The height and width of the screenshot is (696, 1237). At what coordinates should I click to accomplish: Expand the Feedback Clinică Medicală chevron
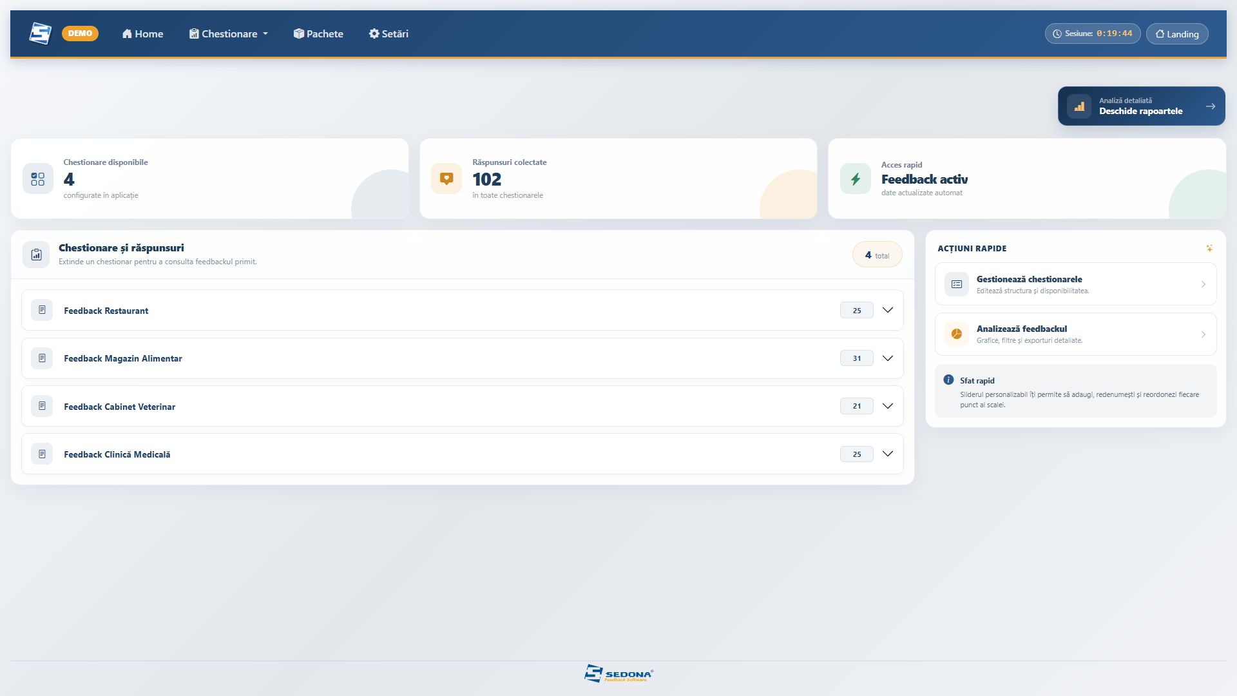tap(888, 454)
